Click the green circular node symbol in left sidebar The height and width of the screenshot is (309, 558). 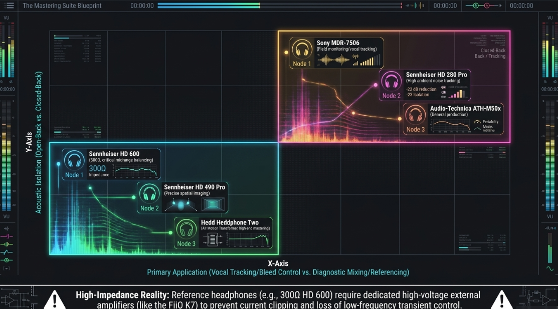(7, 260)
